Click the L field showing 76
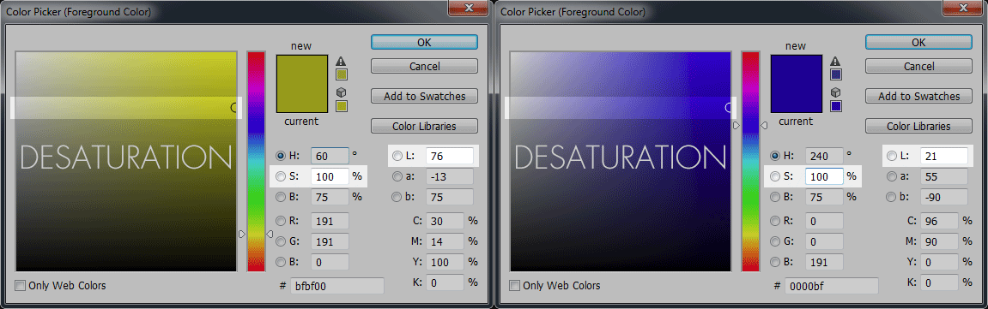This screenshot has width=988, height=309. tap(449, 156)
